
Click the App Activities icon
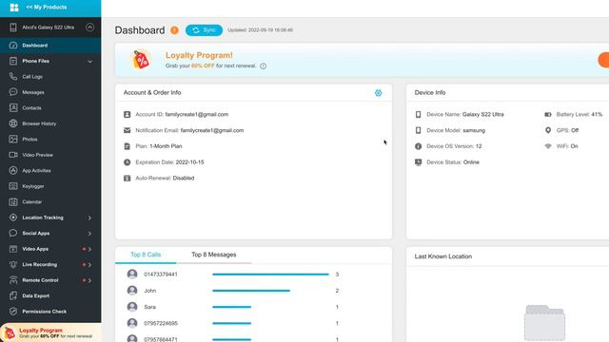pos(13,170)
